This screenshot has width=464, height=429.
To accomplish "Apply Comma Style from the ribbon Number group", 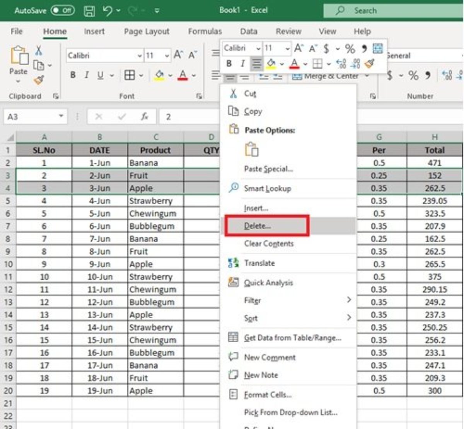I will pos(428,75).
